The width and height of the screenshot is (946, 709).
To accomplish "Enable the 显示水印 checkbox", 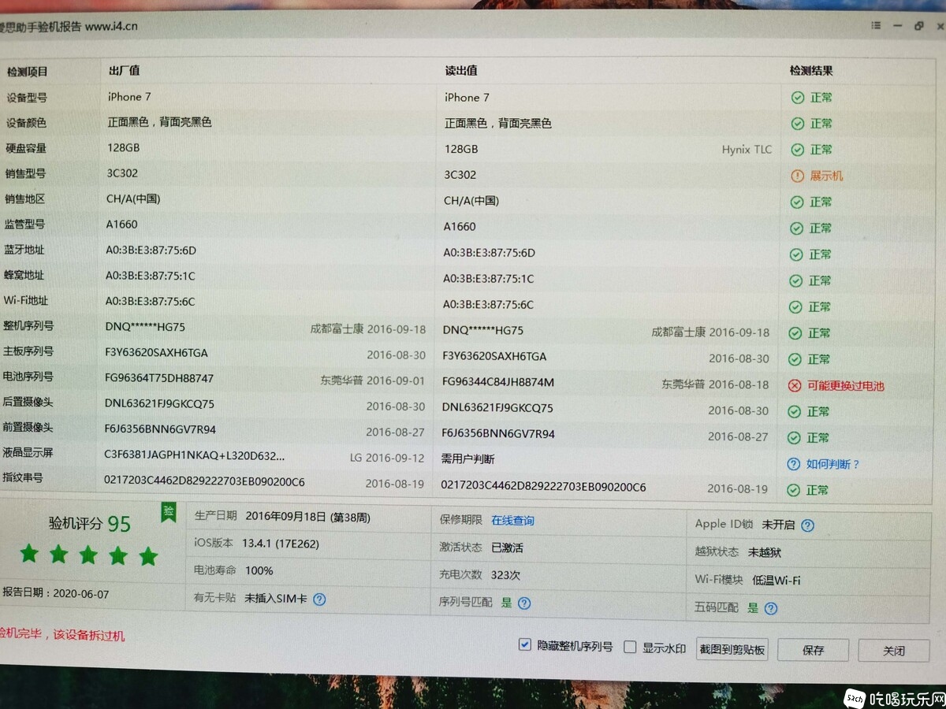I will point(630,648).
